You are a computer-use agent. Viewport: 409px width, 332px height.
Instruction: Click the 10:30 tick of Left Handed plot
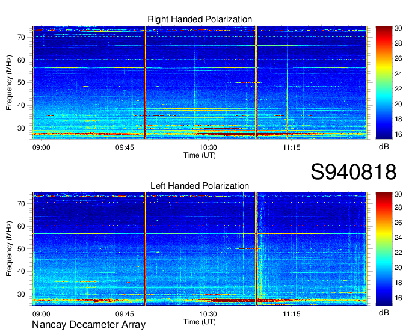(x=208, y=314)
